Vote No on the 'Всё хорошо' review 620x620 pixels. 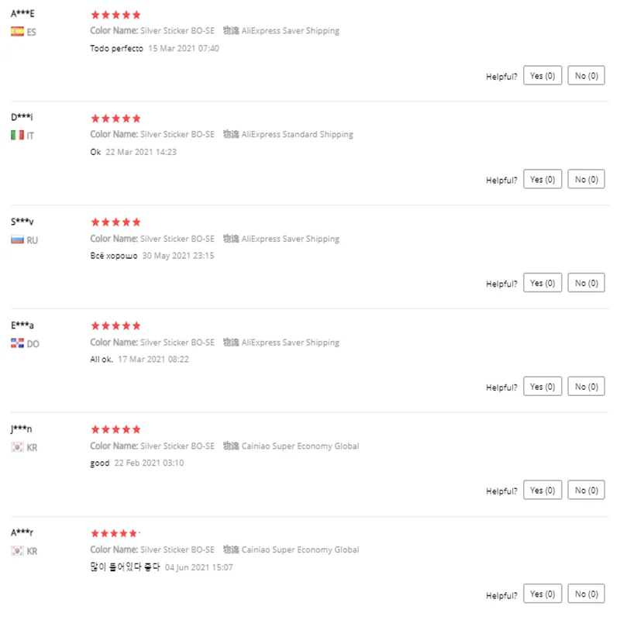(x=586, y=284)
